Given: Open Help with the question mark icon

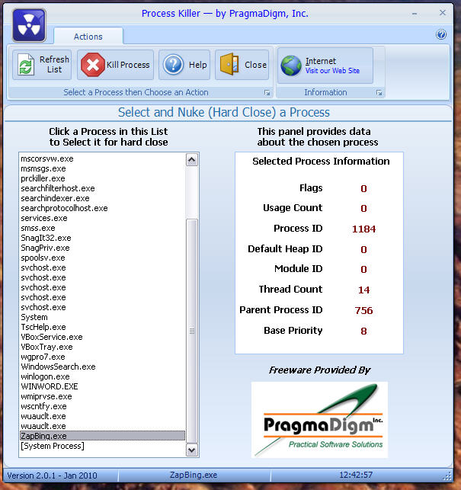Looking at the screenshot, I should [x=184, y=65].
